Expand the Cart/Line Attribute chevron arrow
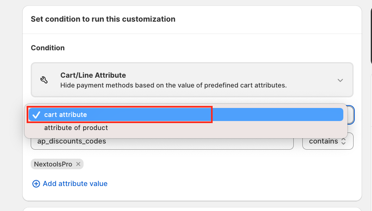The image size is (372, 211). pyautogui.click(x=340, y=80)
